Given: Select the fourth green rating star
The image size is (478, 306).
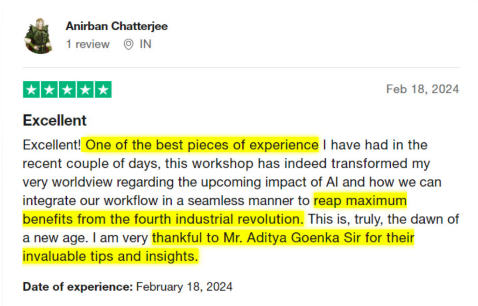Looking at the screenshot, I should tap(85, 90).
